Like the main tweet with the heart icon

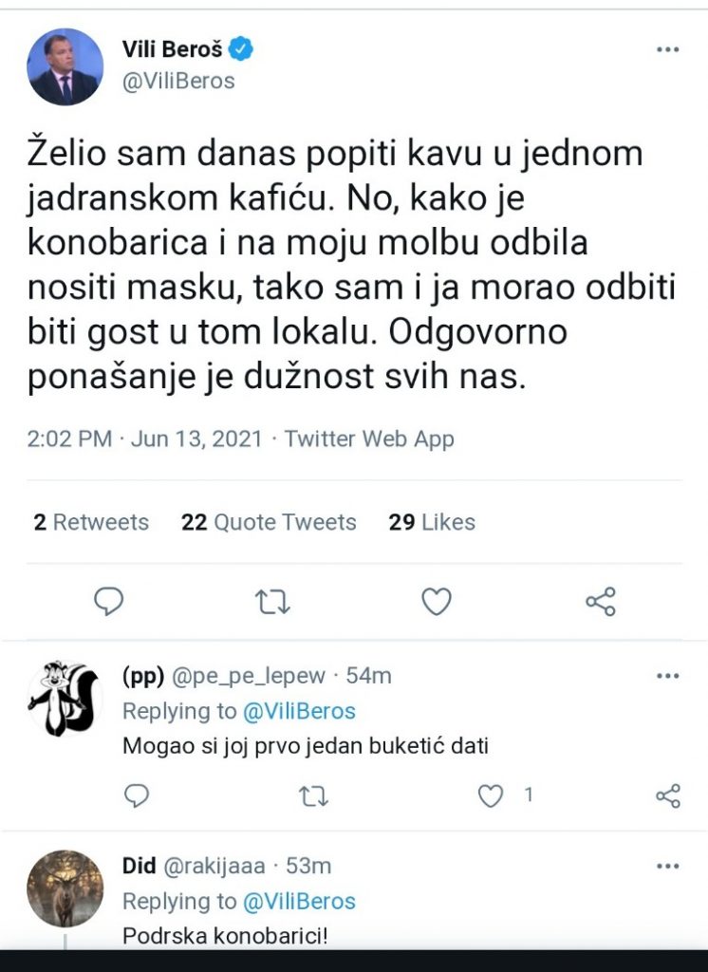(x=437, y=600)
